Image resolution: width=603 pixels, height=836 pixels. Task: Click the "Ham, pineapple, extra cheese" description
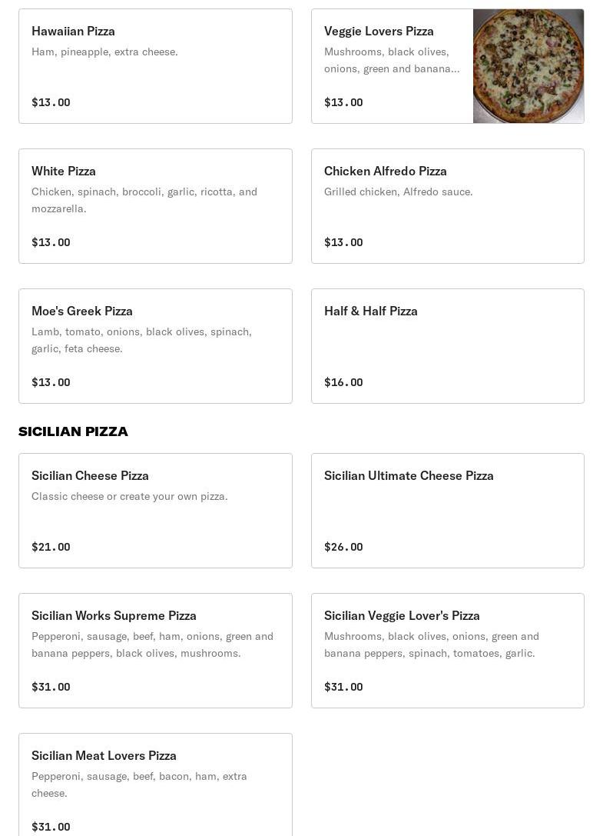(x=104, y=52)
